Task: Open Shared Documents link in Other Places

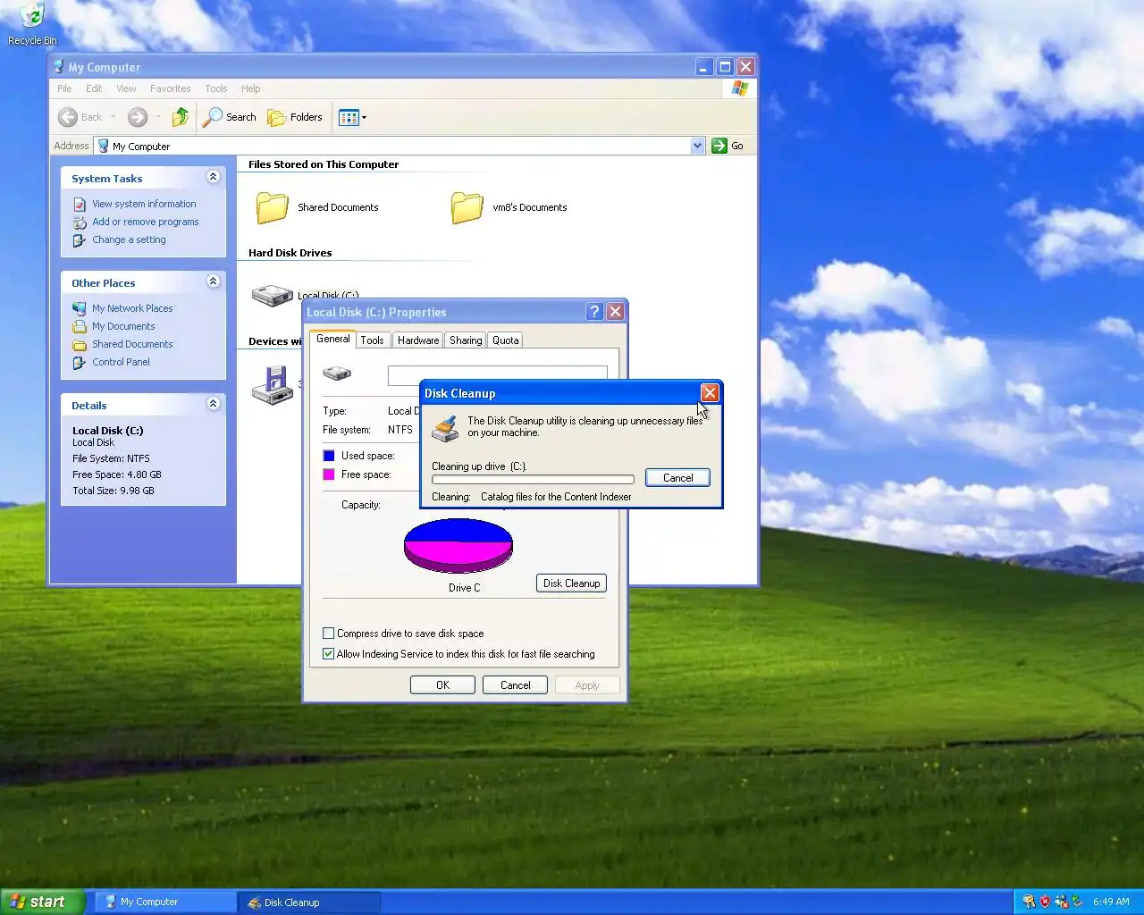Action: tap(132, 344)
